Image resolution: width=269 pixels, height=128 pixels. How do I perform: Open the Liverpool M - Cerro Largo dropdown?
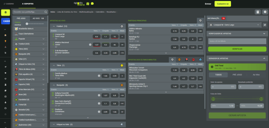coord(234,25)
